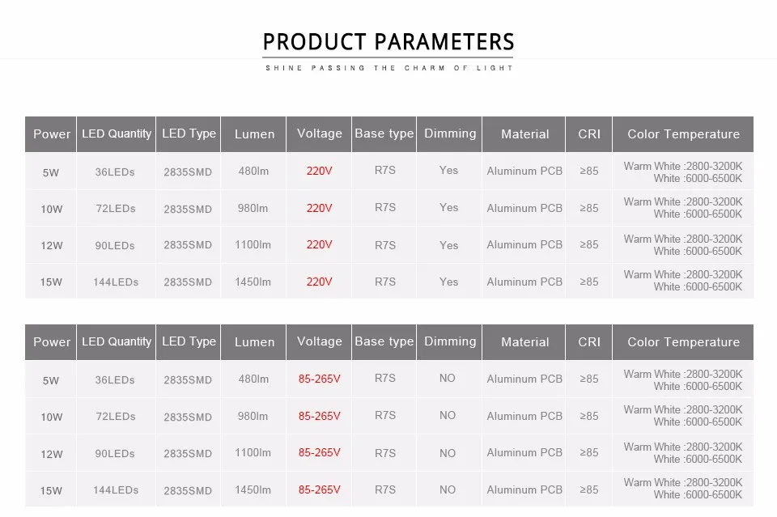Click the LED Quantity header in first table
The width and height of the screenshot is (777, 517).
[117, 133]
